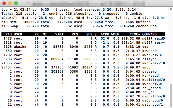Click the rslsync command text

pos(149,59)
